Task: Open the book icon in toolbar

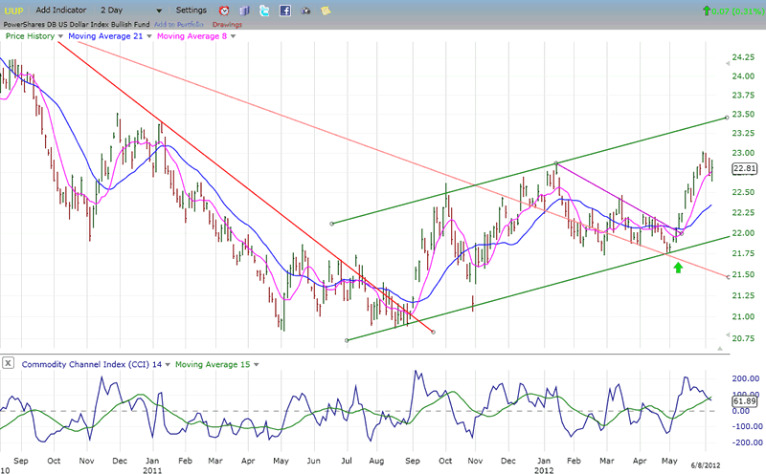Action: coord(244,11)
